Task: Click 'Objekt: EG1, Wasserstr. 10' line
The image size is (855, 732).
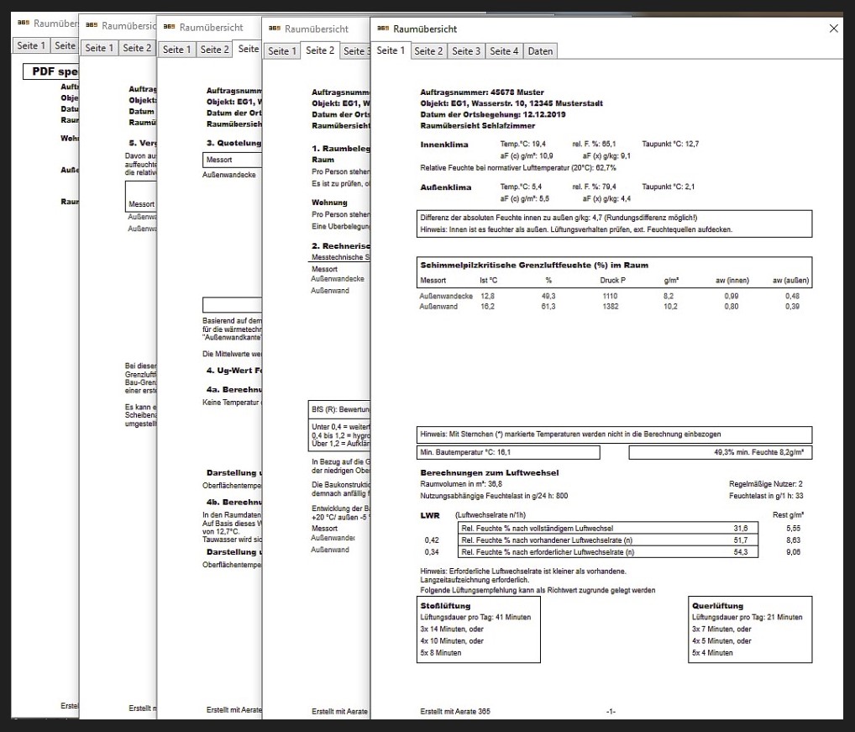Action: coord(511,103)
